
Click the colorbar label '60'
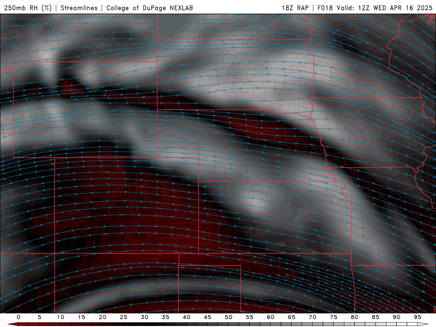coord(270,317)
